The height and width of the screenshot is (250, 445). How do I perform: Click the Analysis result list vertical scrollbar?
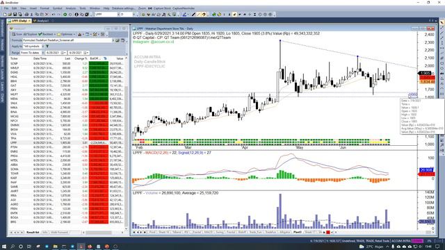click(x=127, y=143)
